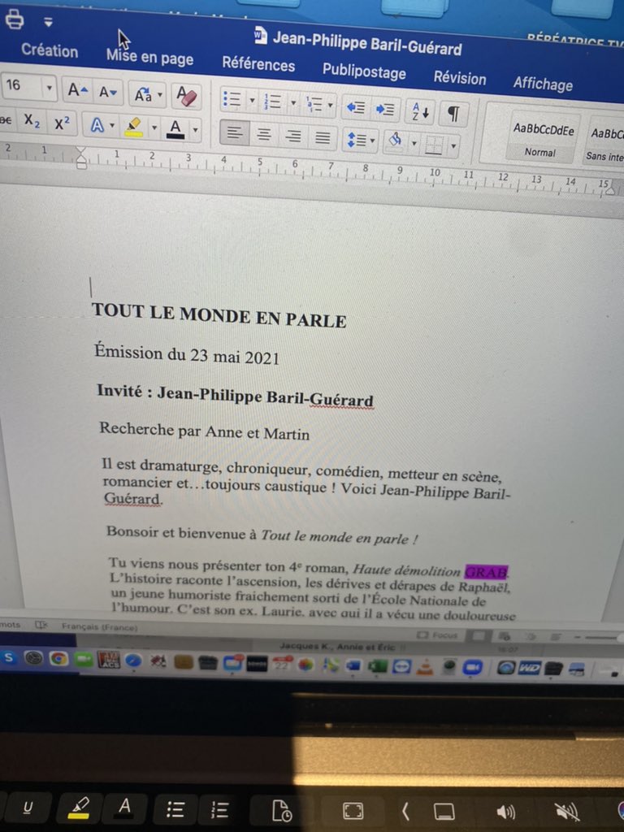The width and height of the screenshot is (624, 832).
Task: Open Google Chrome from the Dock
Action: [58, 659]
